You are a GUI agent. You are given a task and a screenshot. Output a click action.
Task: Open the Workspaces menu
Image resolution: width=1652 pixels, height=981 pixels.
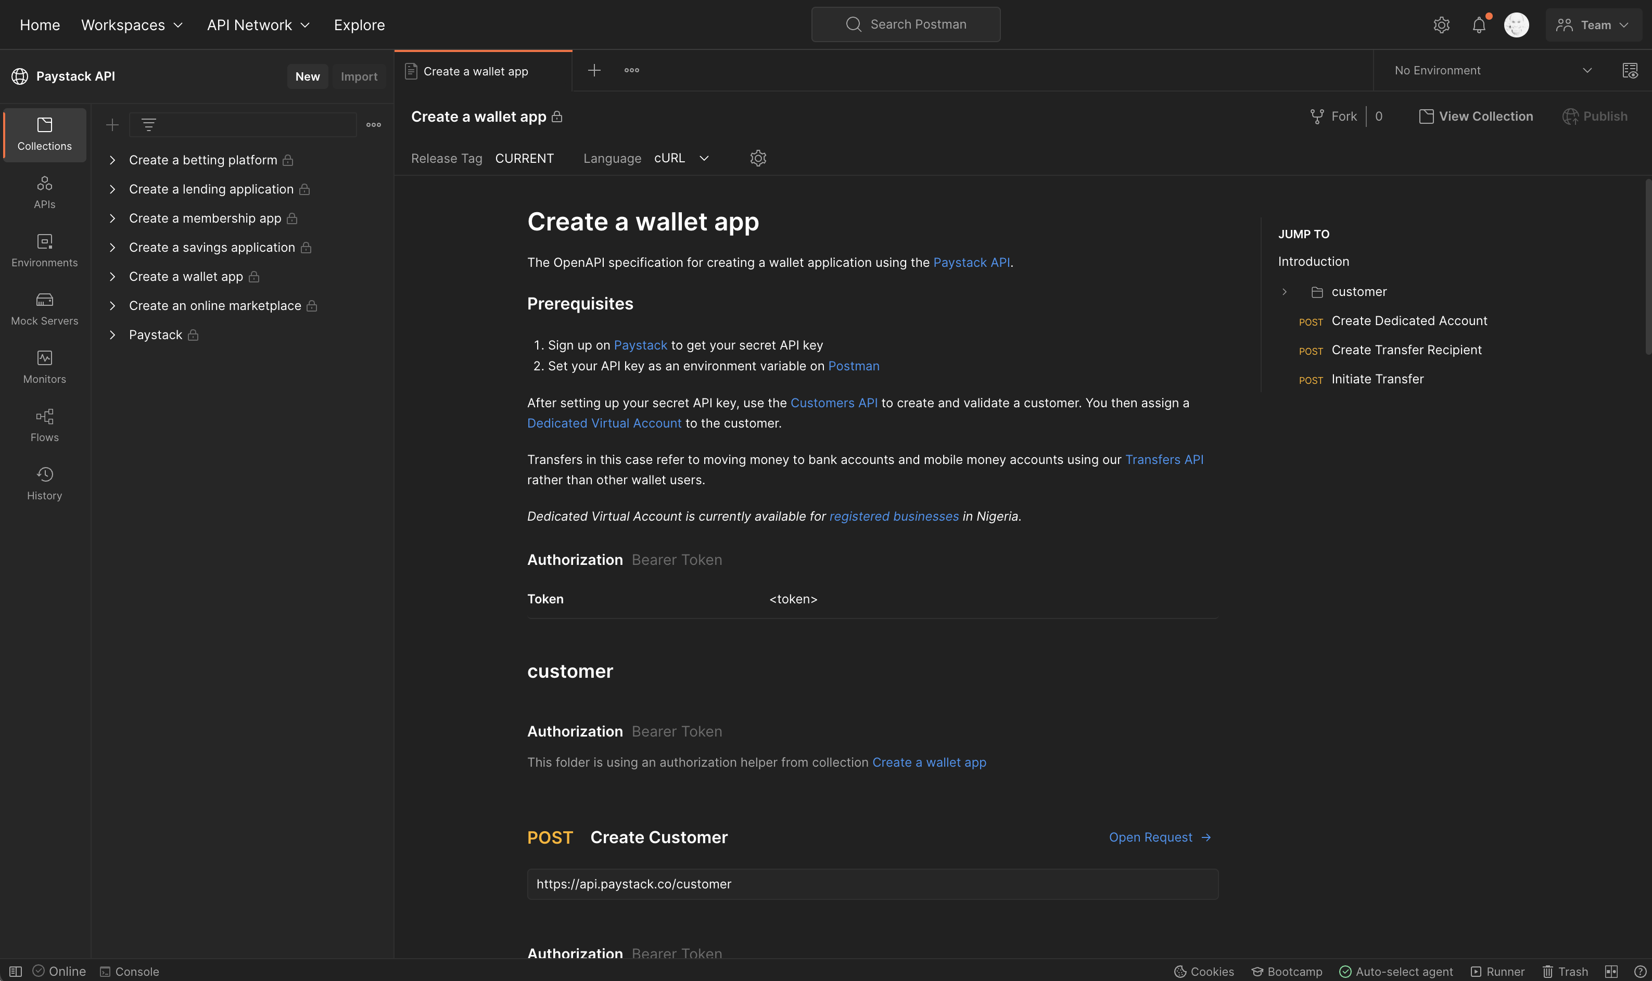tap(132, 25)
